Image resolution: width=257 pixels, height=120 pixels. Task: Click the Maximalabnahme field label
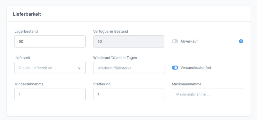click(x=186, y=84)
